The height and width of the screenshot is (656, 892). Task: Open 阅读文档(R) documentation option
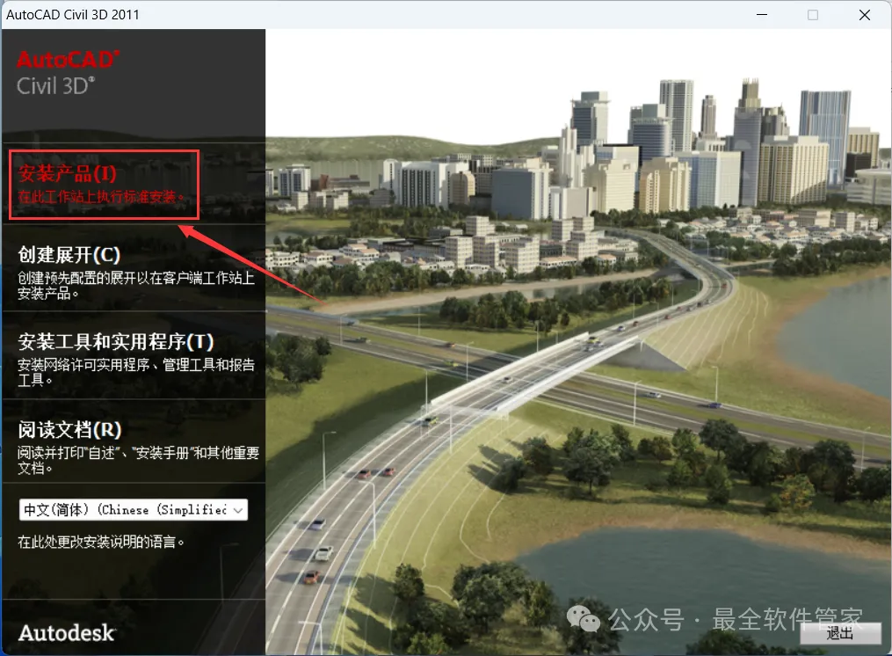coord(69,429)
